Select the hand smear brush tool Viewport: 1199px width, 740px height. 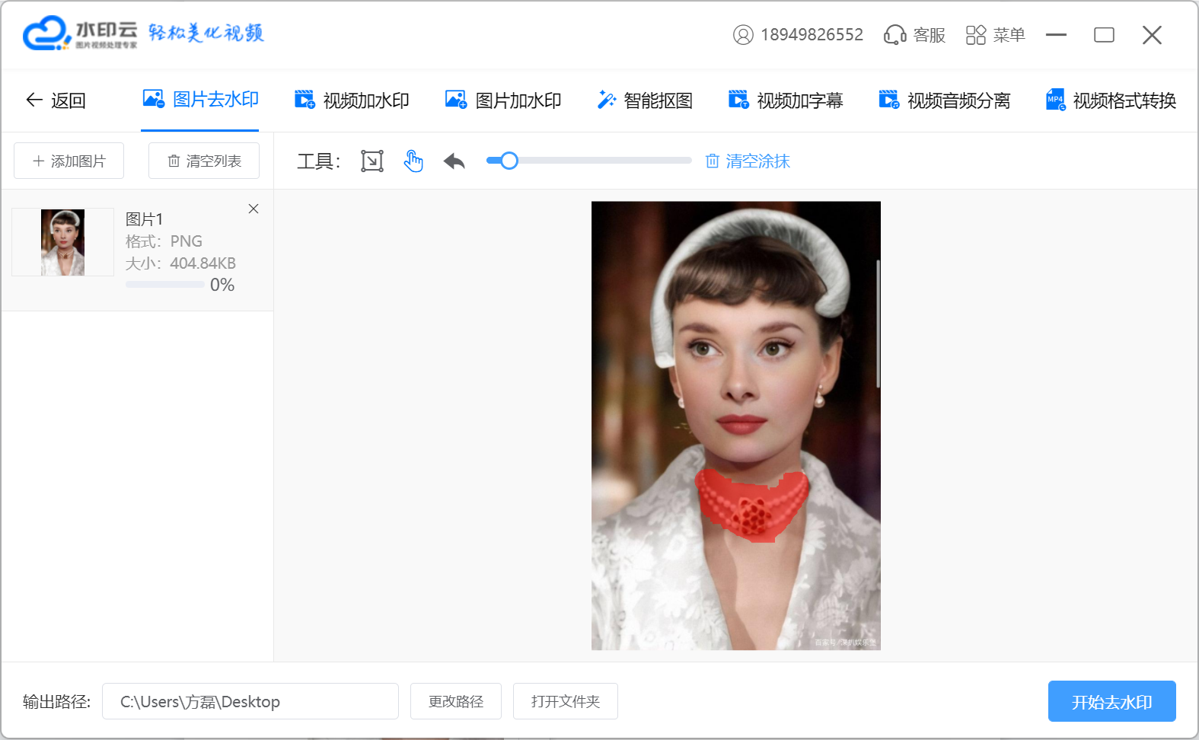(x=413, y=161)
